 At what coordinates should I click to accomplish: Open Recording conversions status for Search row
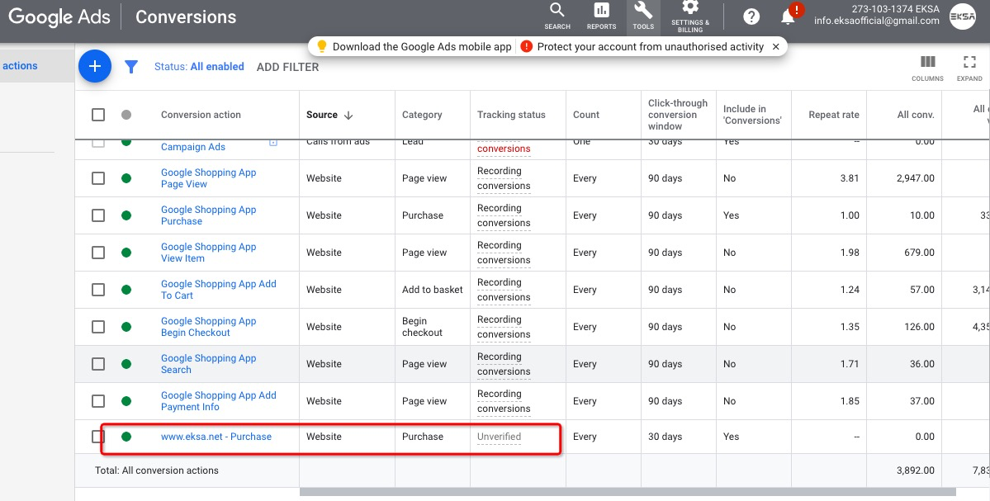point(503,364)
